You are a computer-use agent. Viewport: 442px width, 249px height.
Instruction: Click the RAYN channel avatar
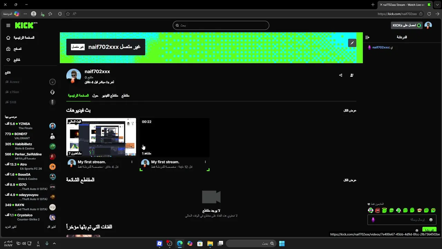tap(52, 207)
